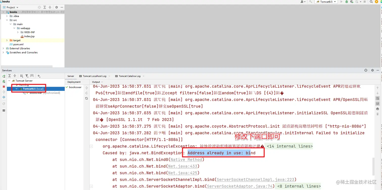Toggle scroll to end in console toolbar
This screenshot has width=382, height=190.
pyautogui.click(x=377, y=103)
